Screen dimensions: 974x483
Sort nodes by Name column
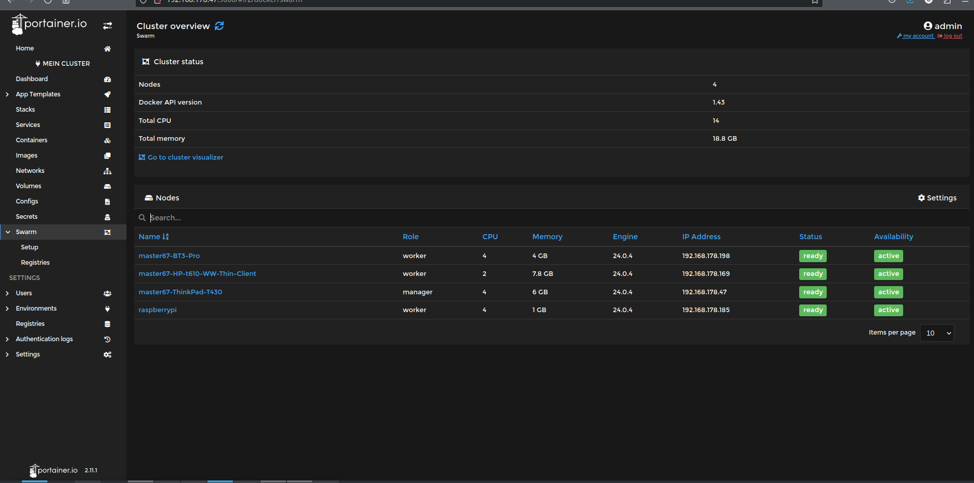coord(153,237)
